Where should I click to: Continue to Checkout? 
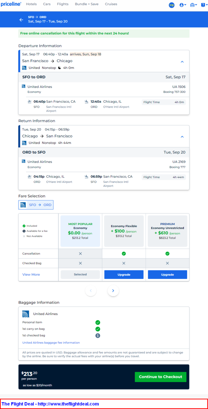tap(161, 377)
